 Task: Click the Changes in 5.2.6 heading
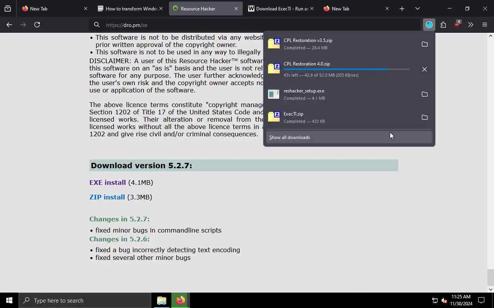(119, 239)
